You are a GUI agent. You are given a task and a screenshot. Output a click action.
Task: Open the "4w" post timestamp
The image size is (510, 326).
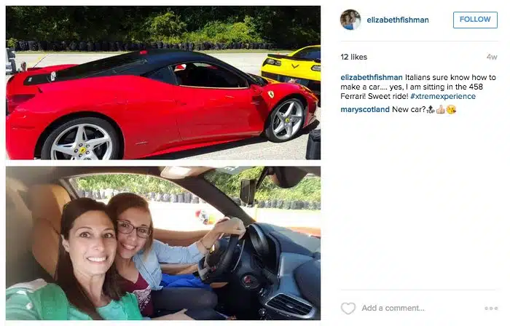[x=492, y=57]
